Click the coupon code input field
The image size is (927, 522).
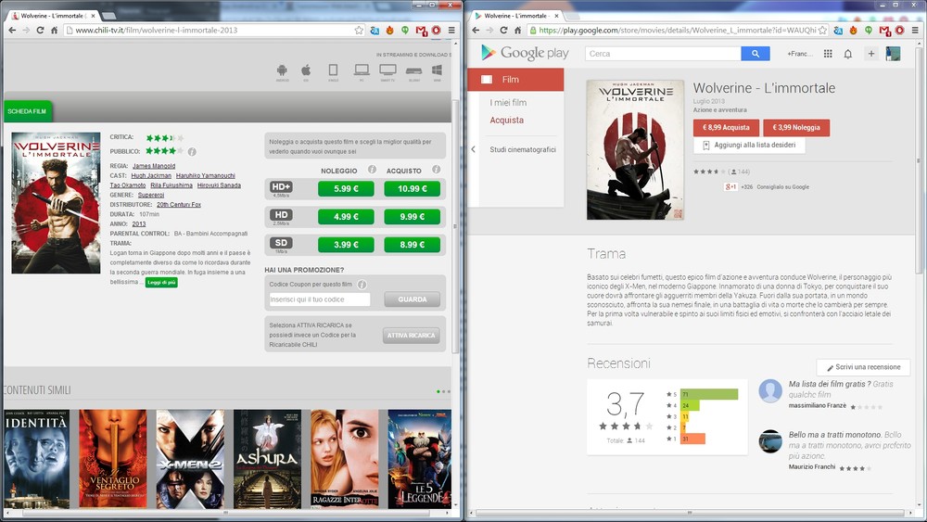click(x=319, y=299)
